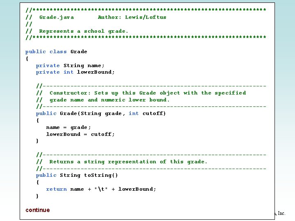Click the opening brace below class Grade
The height and width of the screenshot is (221, 295).
(x=27, y=59)
